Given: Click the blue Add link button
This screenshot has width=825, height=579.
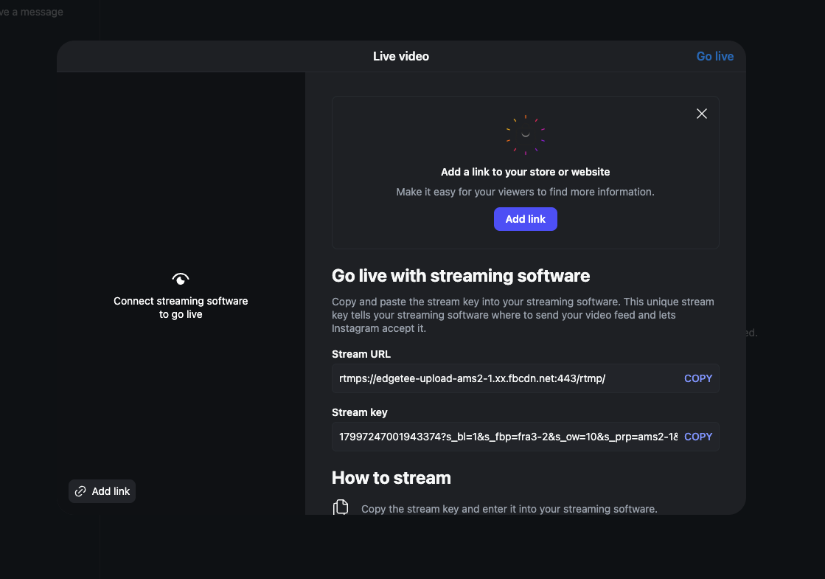Looking at the screenshot, I should 525,219.
